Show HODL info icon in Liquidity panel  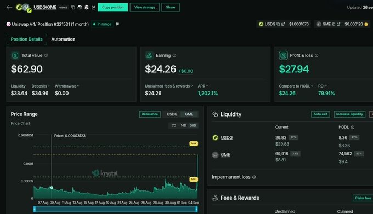point(353,128)
